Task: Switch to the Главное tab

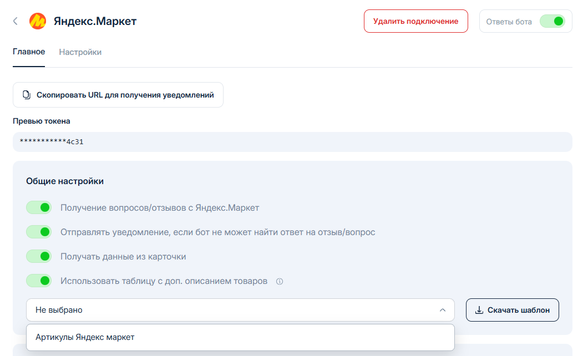Action: [x=29, y=52]
